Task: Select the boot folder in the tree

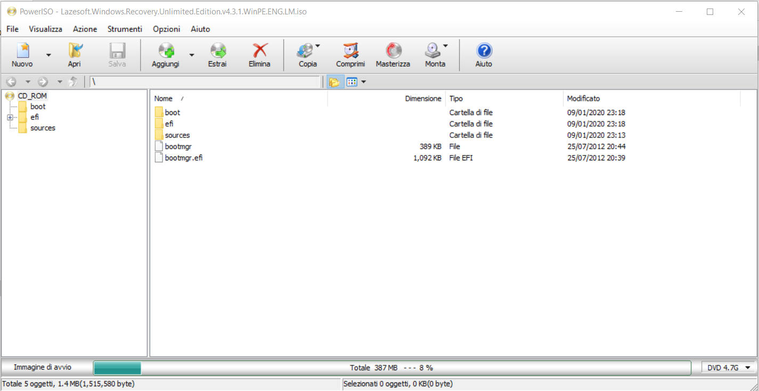Action: point(38,107)
